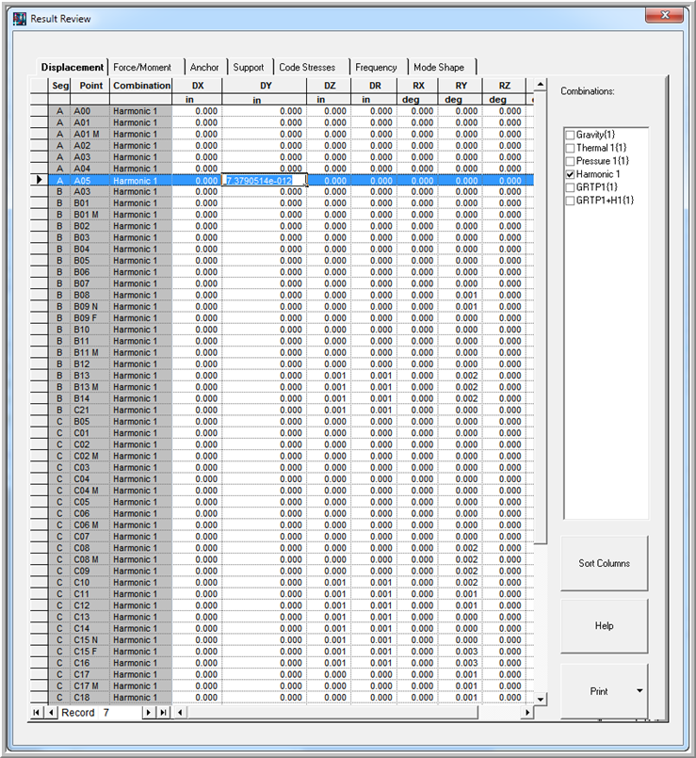Select point B09 F cell
696x758 pixels.
tap(90, 318)
